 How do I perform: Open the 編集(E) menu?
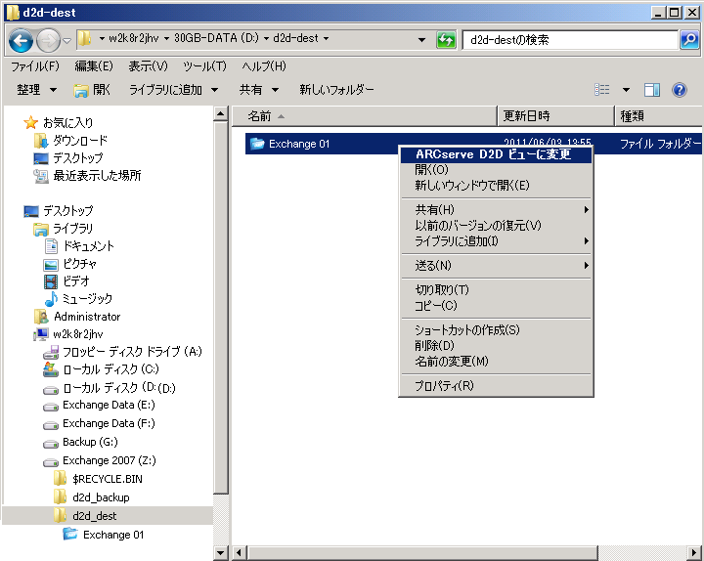click(94, 66)
